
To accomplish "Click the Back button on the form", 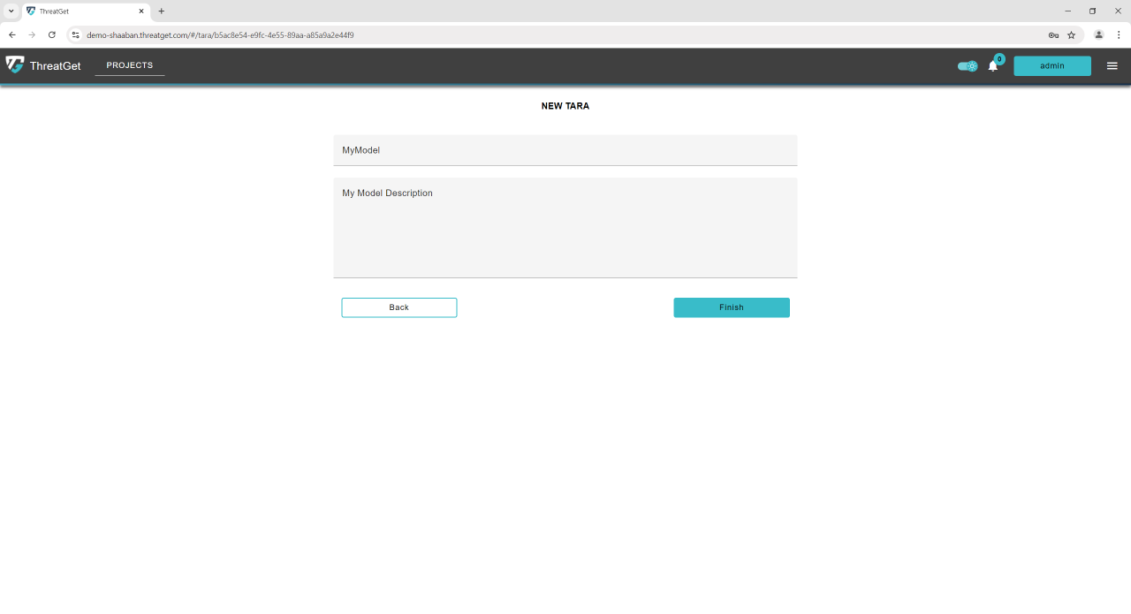I will 399,307.
